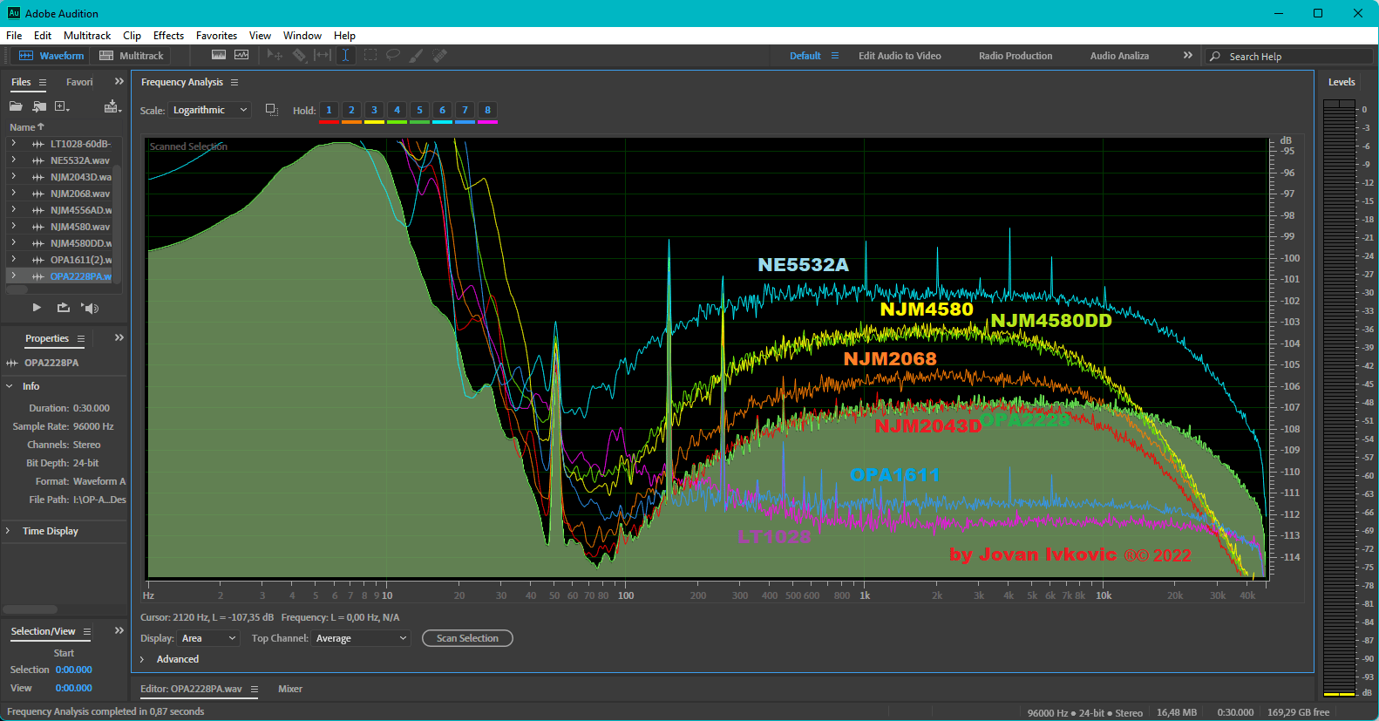Click the Scan Selection button
The width and height of the screenshot is (1379, 721).
(x=467, y=639)
